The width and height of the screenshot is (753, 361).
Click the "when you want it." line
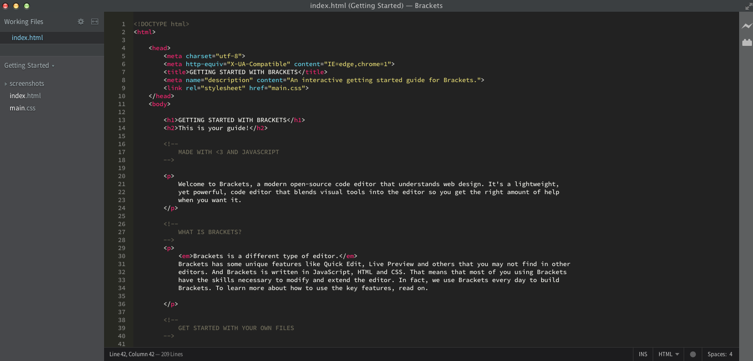[210, 200]
